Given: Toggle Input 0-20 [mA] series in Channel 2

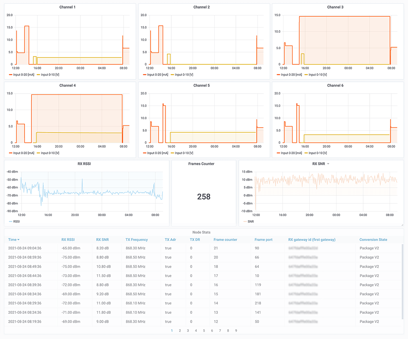Looking at the screenshot, I should [155, 75].
